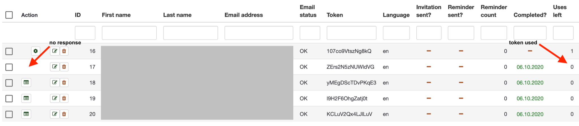The height and width of the screenshot is (126, 579).
Task: Toggle the select-all checkbox in header
Action: [9, 15]
